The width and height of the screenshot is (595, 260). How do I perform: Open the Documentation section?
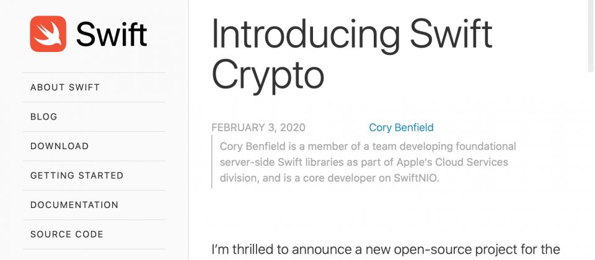[74, 205]
